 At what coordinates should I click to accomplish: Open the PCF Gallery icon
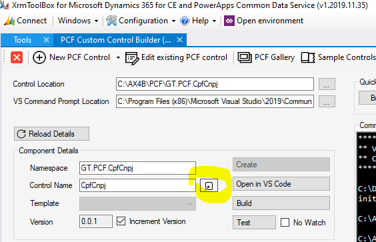(245, 57)
